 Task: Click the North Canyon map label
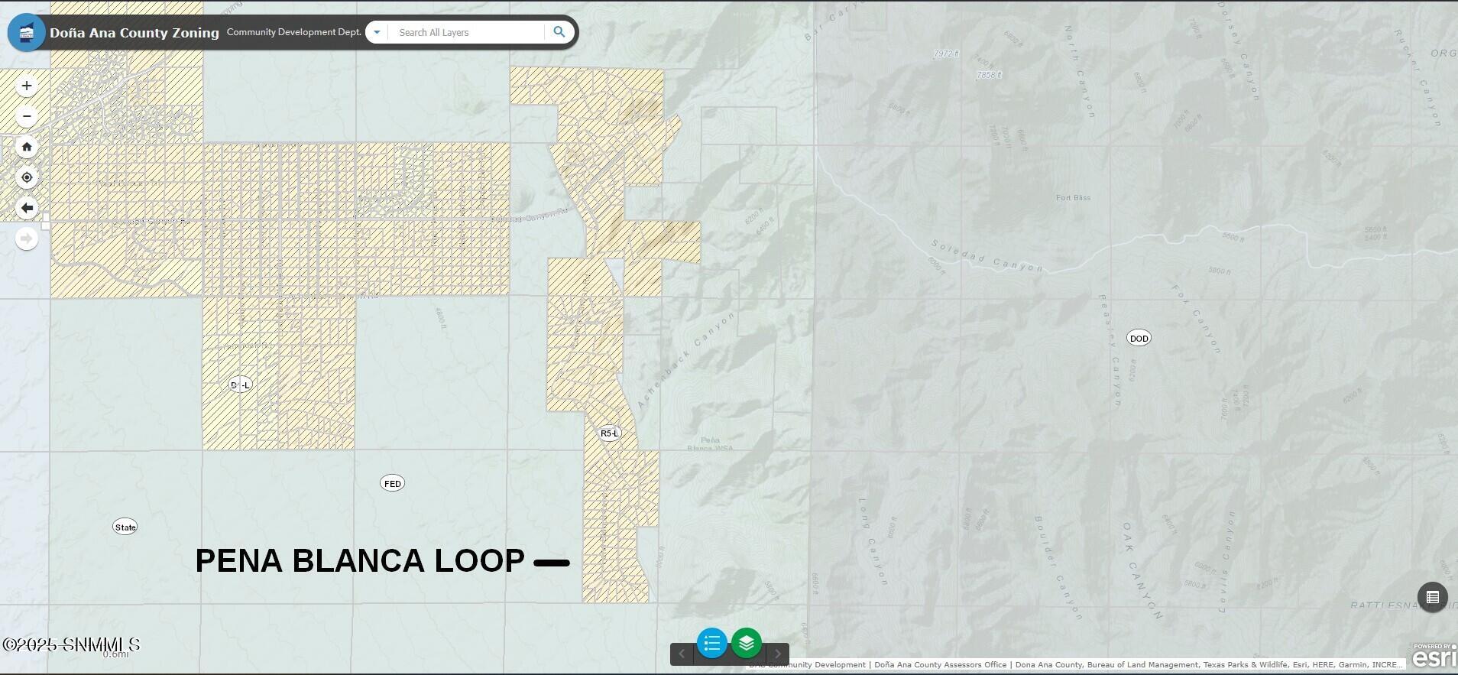point(1080,72)
